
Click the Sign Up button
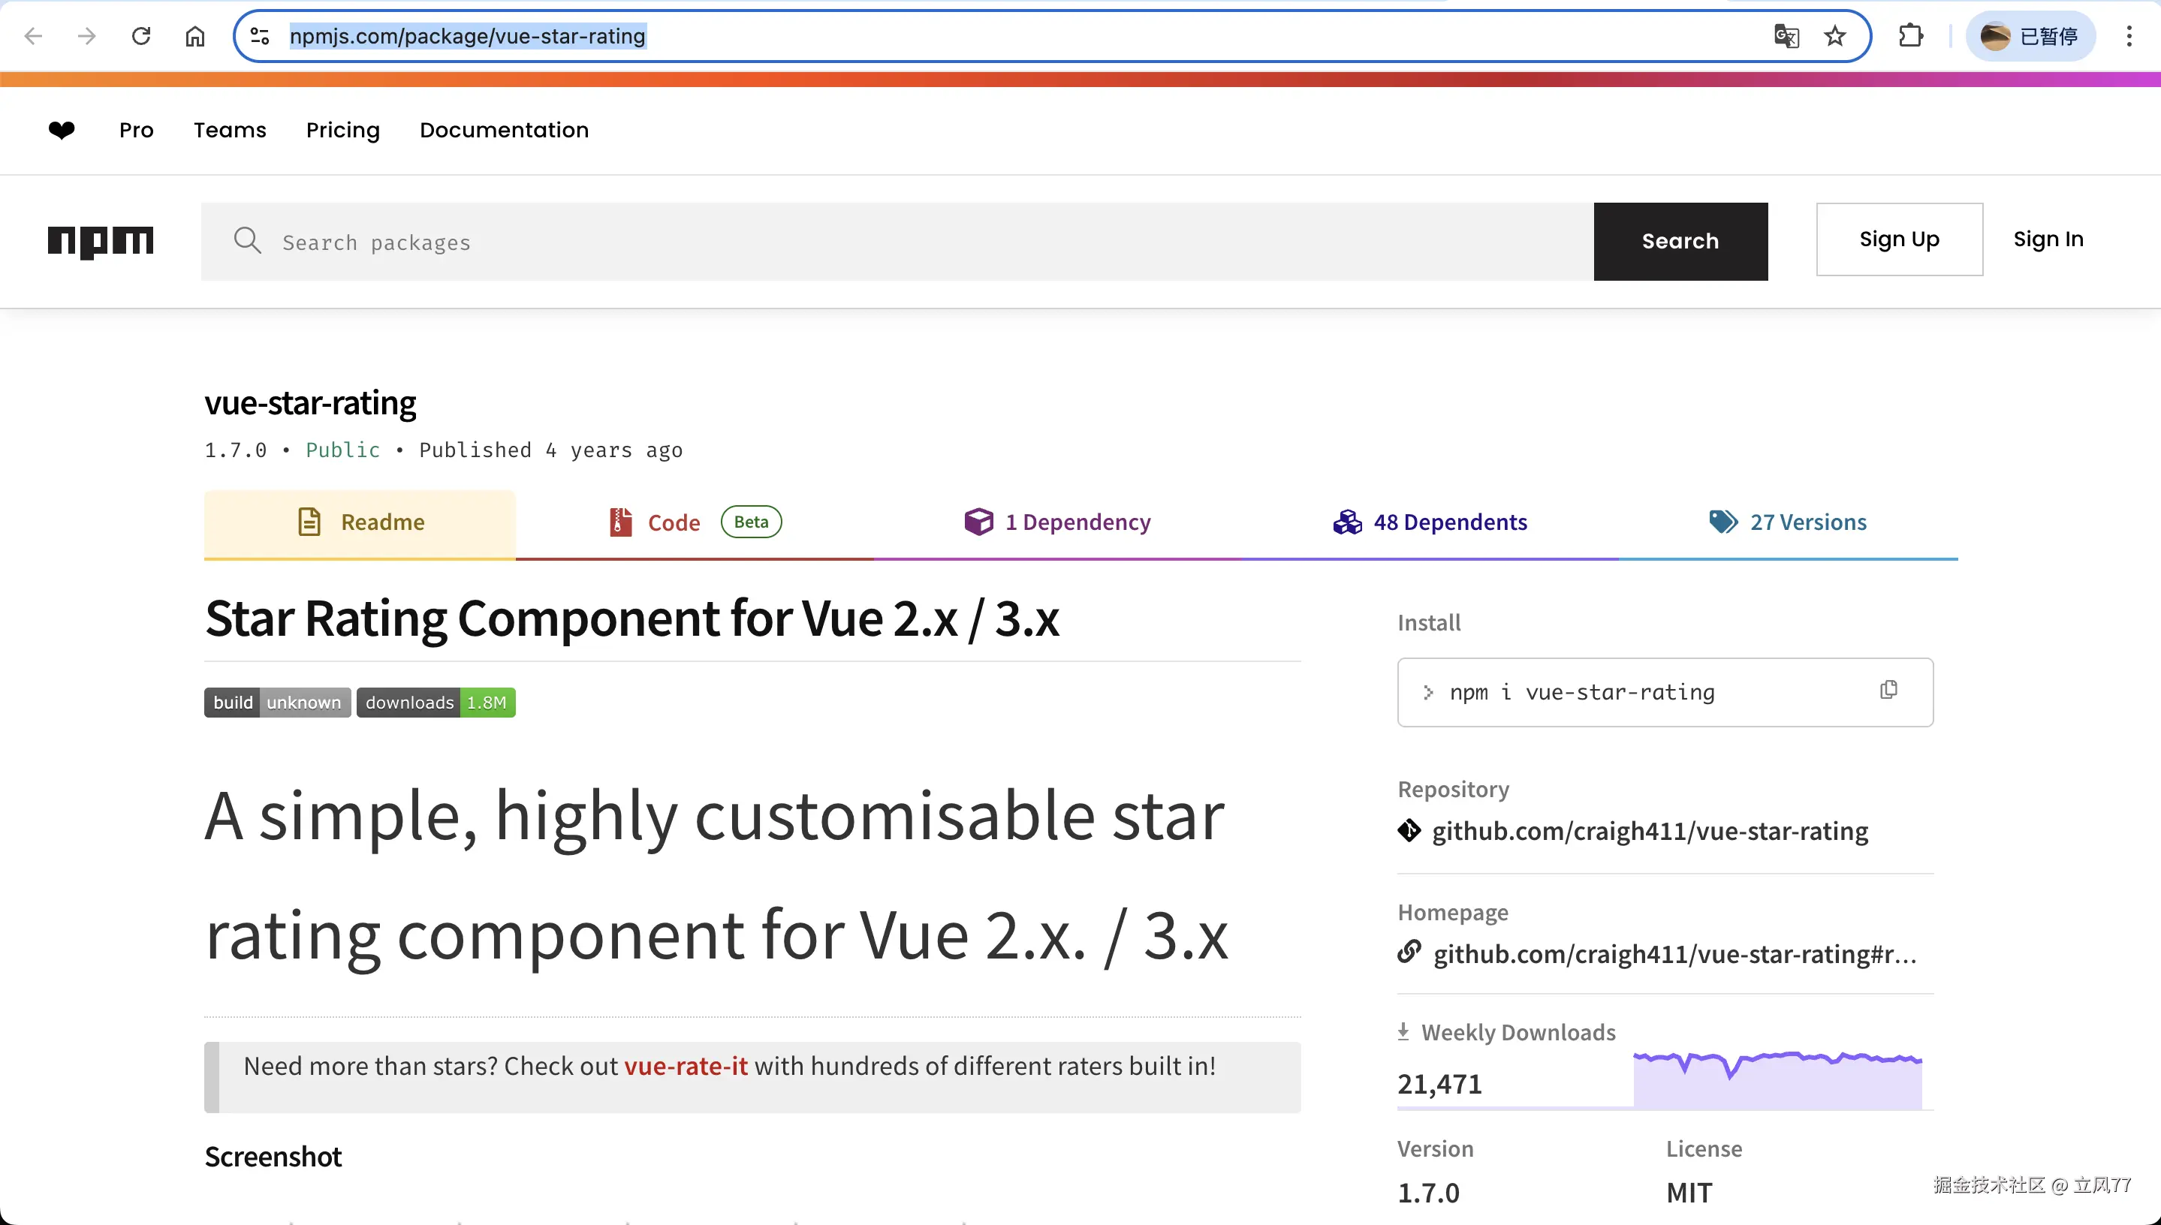tap(1899, 239)
